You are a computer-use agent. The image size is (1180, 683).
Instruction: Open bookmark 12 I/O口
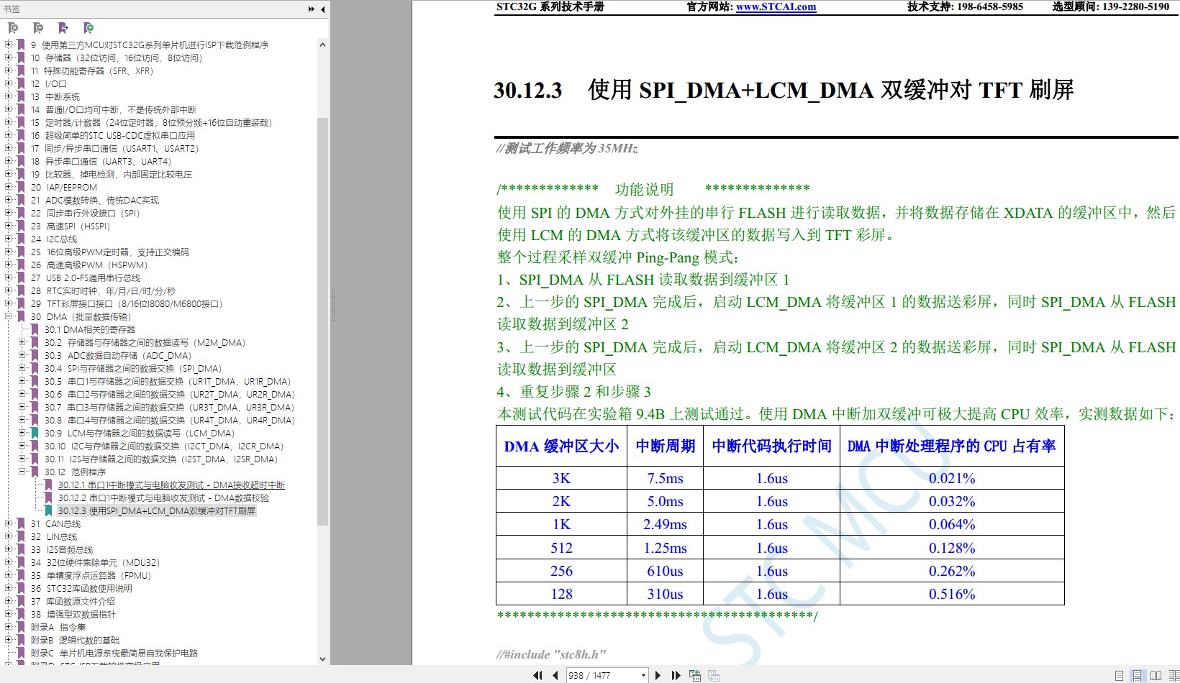(x=48, y=84)
